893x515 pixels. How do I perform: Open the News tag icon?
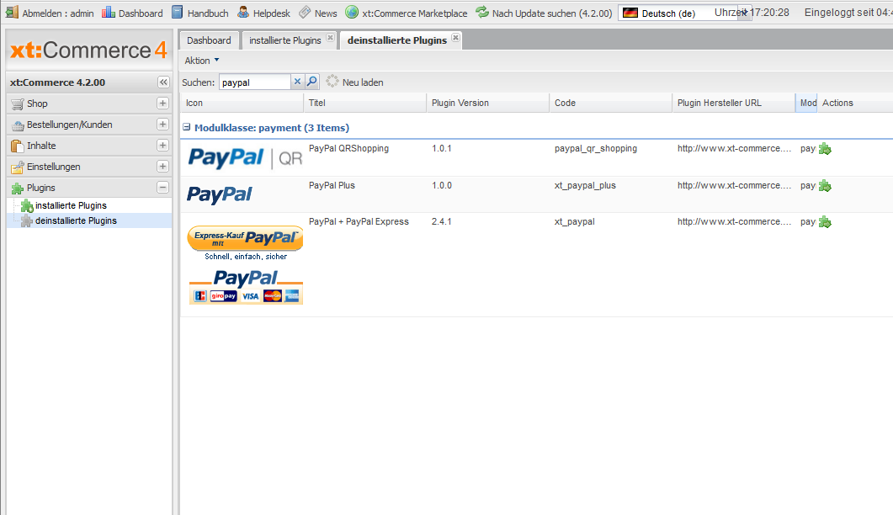point(305,12)
